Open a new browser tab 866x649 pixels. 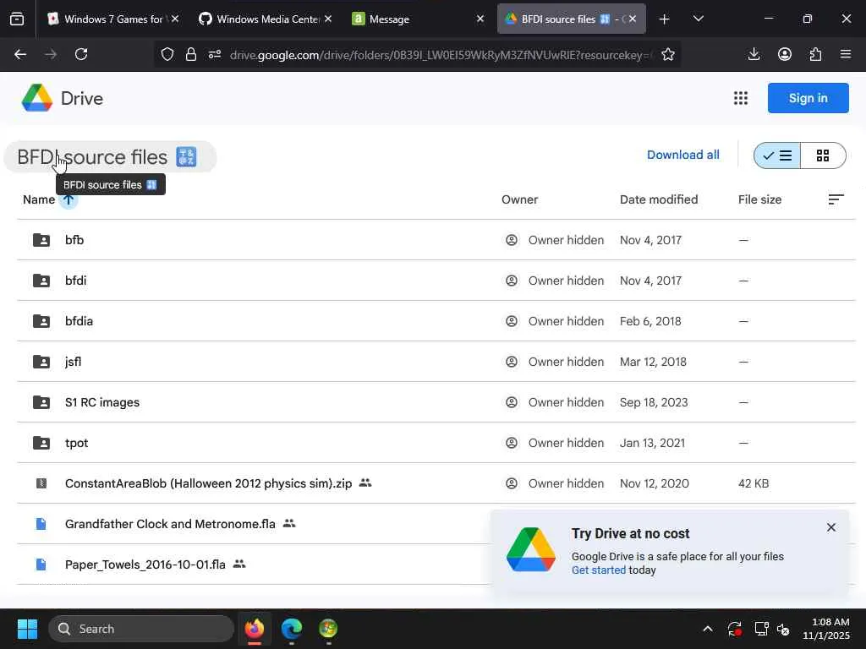pos(664,19)
